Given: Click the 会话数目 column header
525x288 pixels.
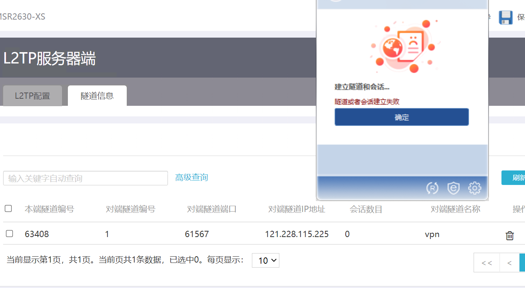Looking at the screenshot, I should tap(366, 209).
